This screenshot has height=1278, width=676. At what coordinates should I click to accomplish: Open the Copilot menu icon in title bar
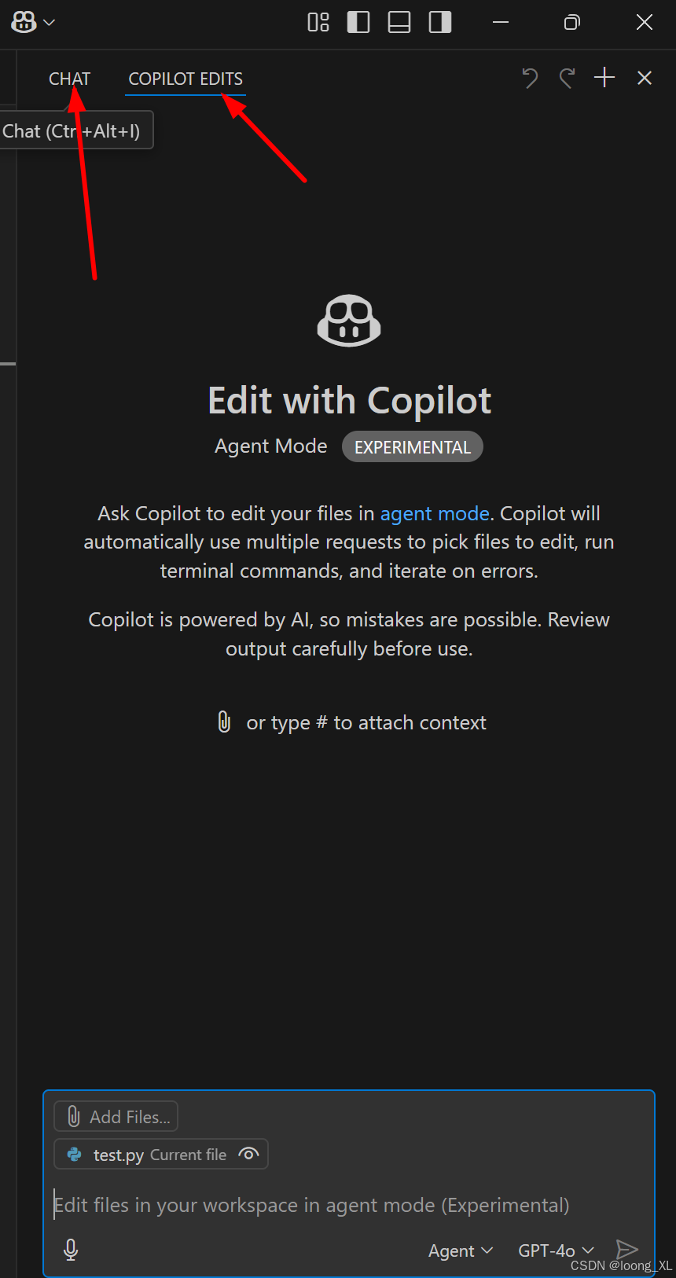[x=22, y=22]
